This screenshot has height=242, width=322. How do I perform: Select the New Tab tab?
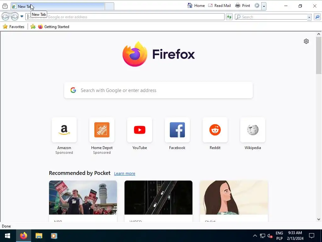58,6
